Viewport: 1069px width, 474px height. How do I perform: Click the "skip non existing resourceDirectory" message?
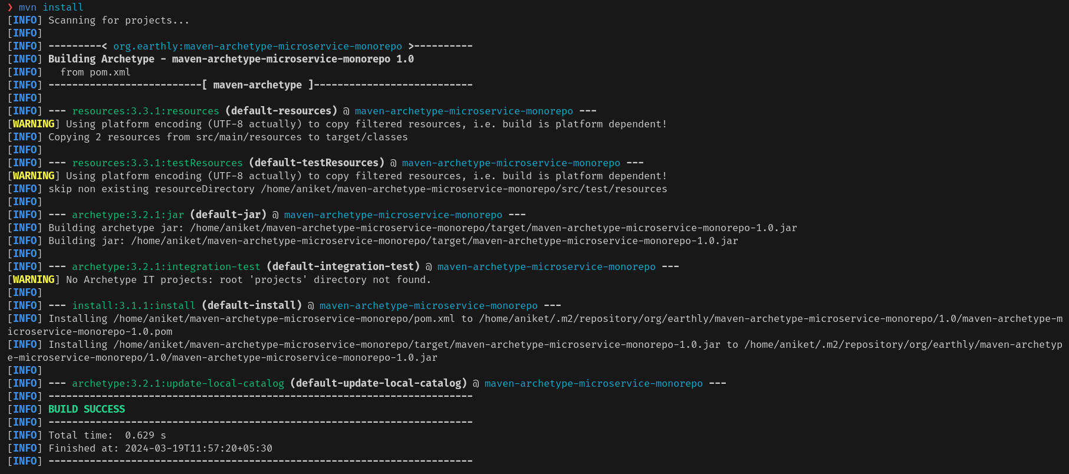(x=357, y=189)
